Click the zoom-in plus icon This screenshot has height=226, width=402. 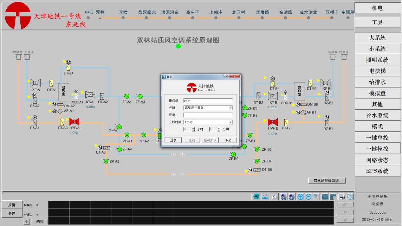pos(300,197)
